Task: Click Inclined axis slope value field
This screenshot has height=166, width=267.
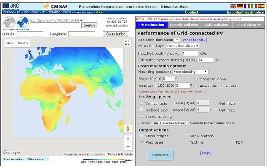Action: 203,110
